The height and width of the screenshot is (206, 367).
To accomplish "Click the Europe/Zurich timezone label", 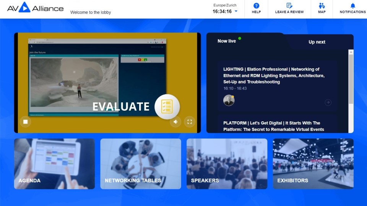I will pyautogui.click(x=225, y=5).
